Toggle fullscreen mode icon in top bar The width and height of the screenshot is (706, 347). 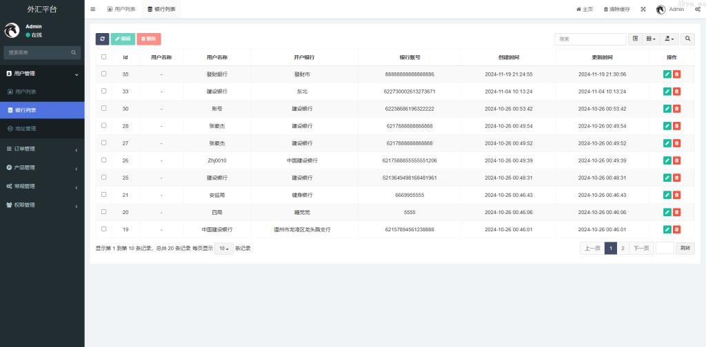coord(643,9)
